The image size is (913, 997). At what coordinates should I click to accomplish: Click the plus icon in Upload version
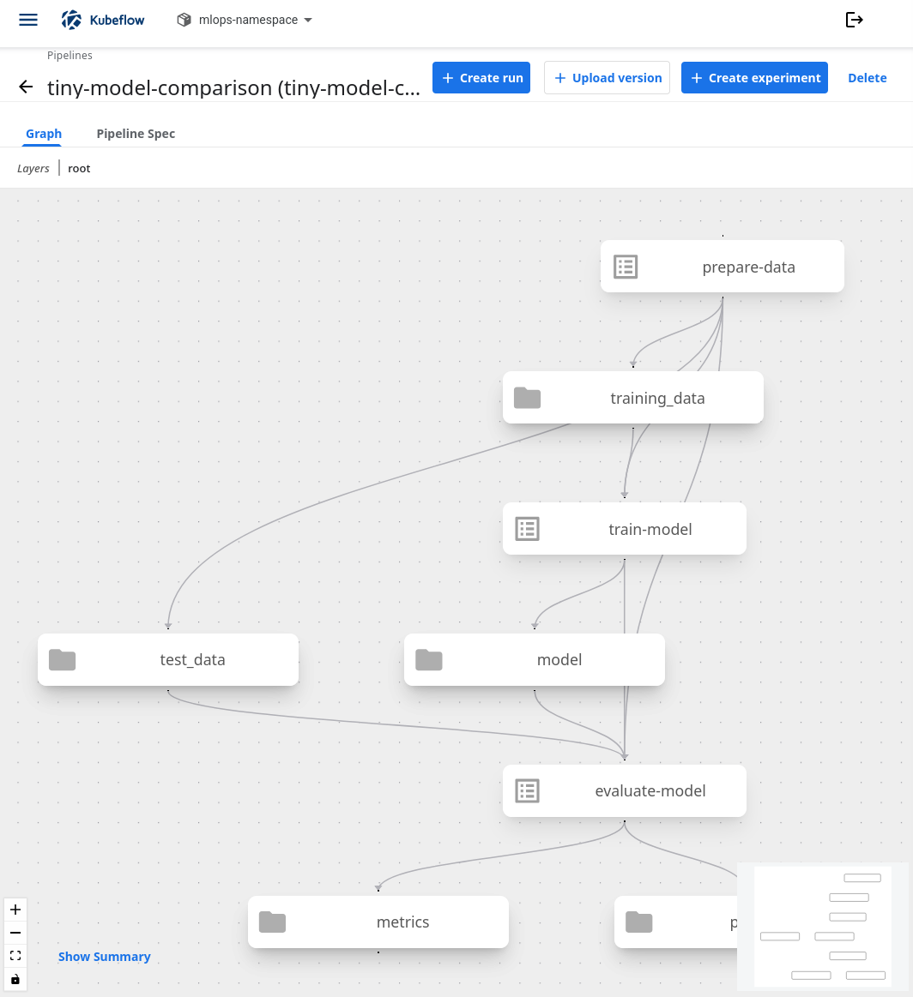point(559,77)
